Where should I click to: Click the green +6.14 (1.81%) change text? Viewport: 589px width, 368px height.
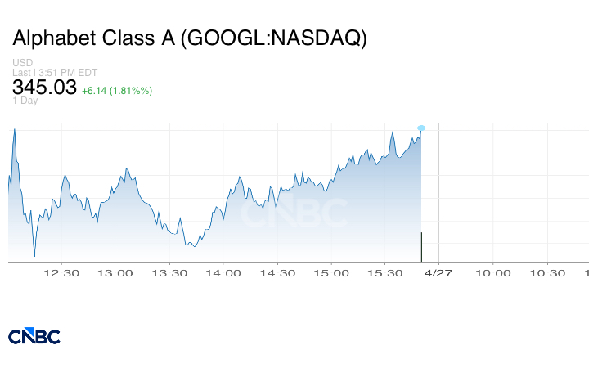click(x=117, y=90)
